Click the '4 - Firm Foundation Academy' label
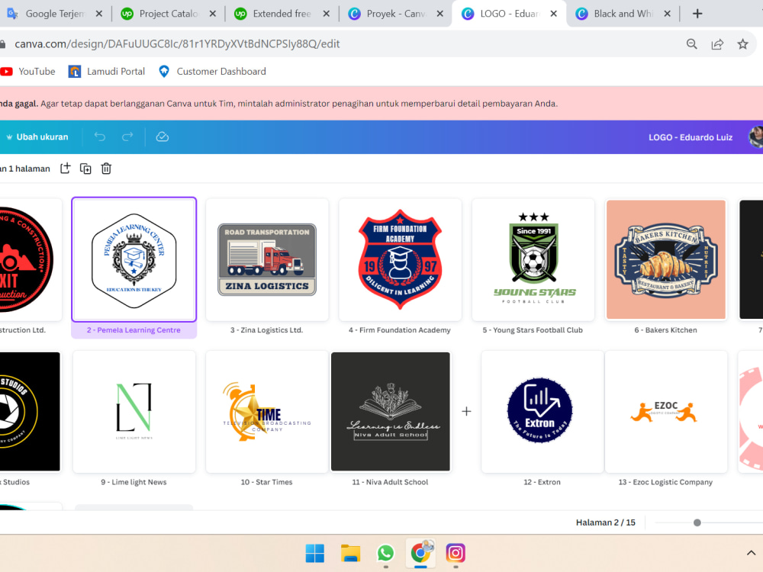Viewport: 763px width, 572px height. click(400, 329)
